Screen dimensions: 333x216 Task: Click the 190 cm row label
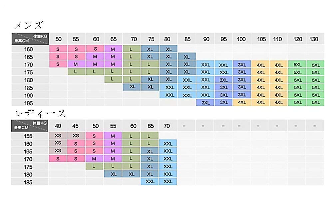29,95
